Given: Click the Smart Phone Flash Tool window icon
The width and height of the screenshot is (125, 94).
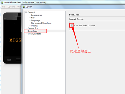Looking at the screenshot, I should [2, 2].
